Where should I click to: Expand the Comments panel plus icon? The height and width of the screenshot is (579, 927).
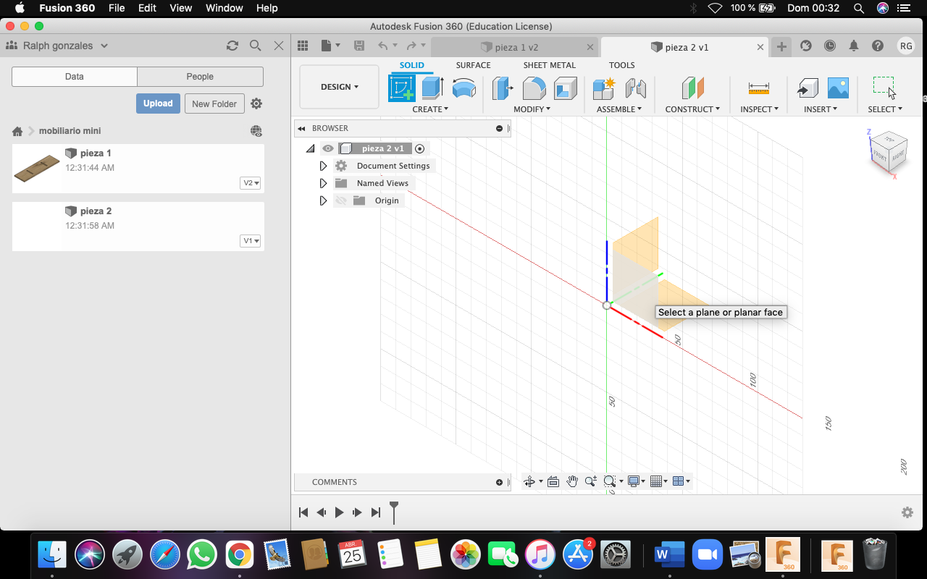tap(499, 482)
